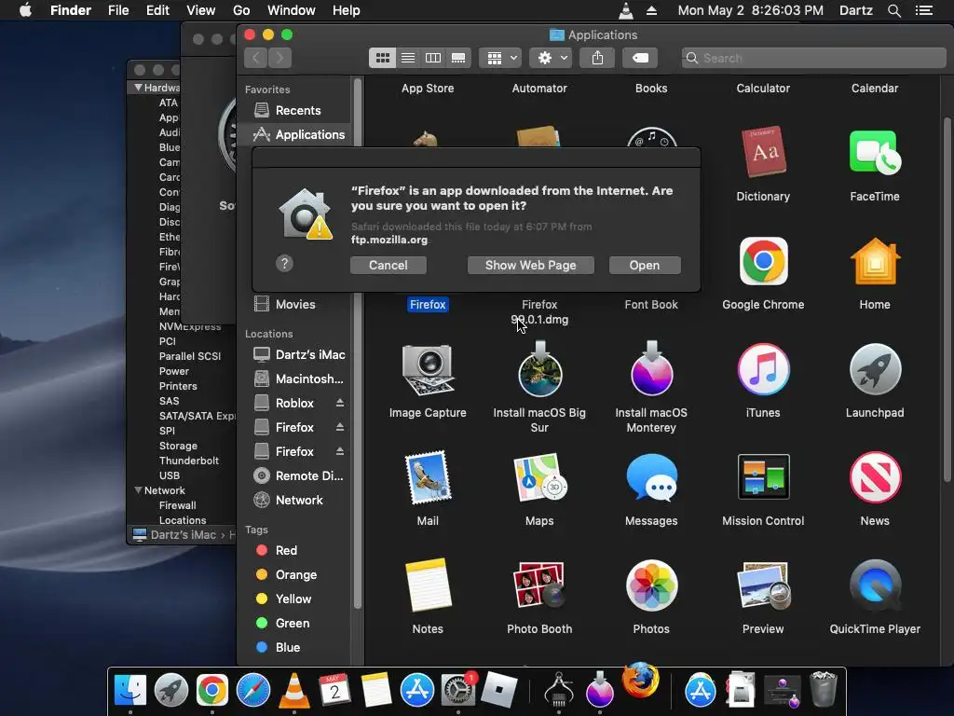Click the Finder search field
Image resolution: width=954 pixels, height=716 pixels.
[x=814, y=58]
